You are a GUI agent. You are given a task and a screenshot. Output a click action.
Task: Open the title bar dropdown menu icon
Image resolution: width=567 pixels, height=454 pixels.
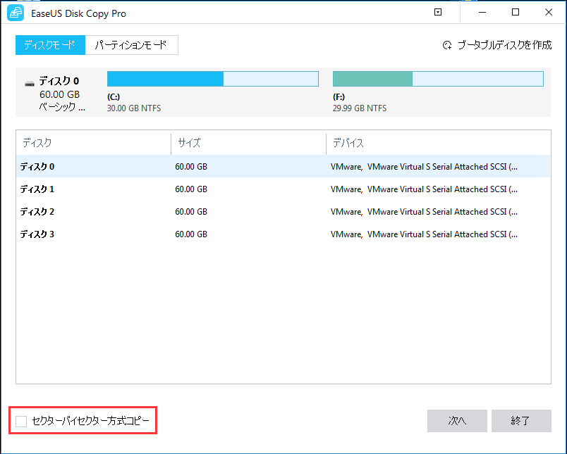pyautogui.click(x=438, y=13)
